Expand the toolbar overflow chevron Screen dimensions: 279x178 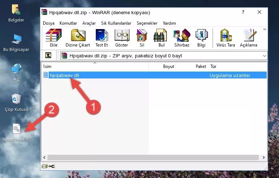tap(265, 29)
